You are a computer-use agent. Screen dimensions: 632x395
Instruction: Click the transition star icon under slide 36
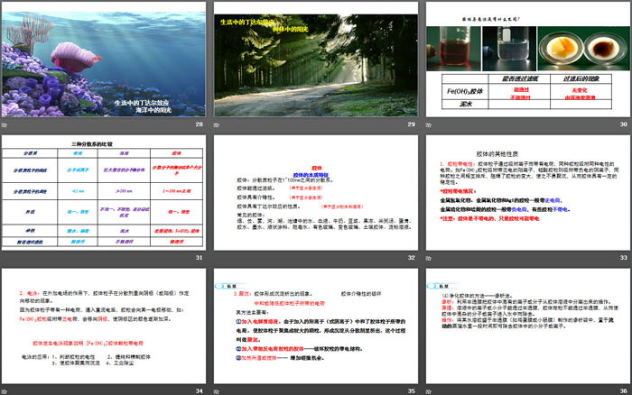pyautogui.click(x=429, y=390)
